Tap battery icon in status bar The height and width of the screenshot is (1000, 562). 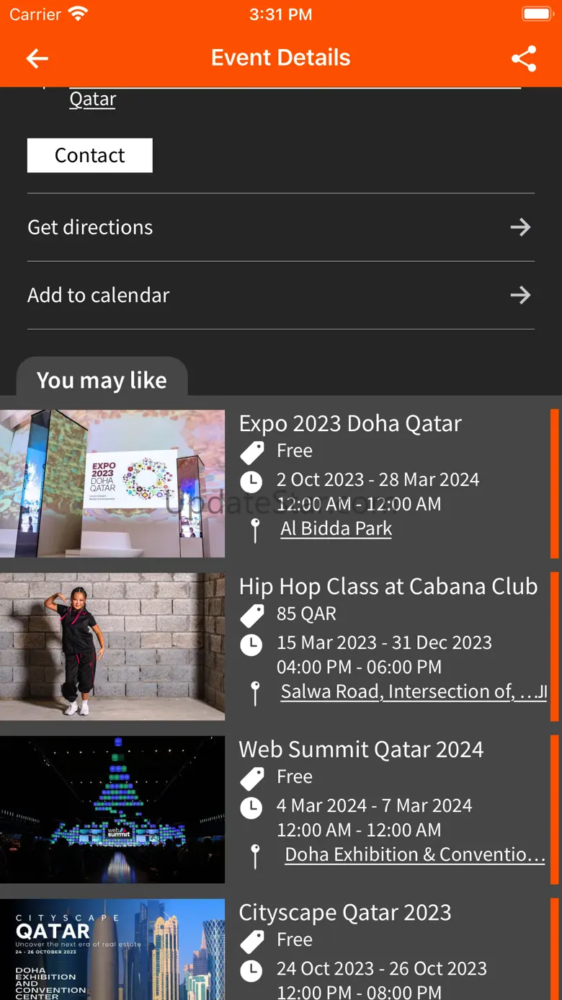click(x=536, y=14)
